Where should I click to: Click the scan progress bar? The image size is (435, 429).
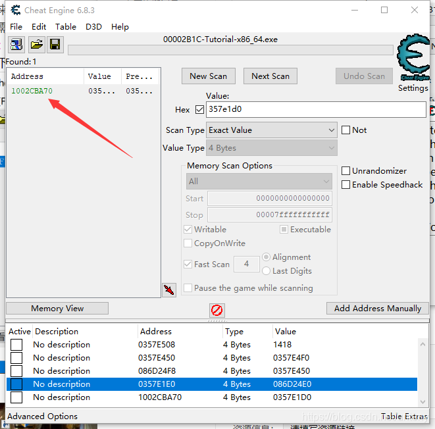[230, 50]
